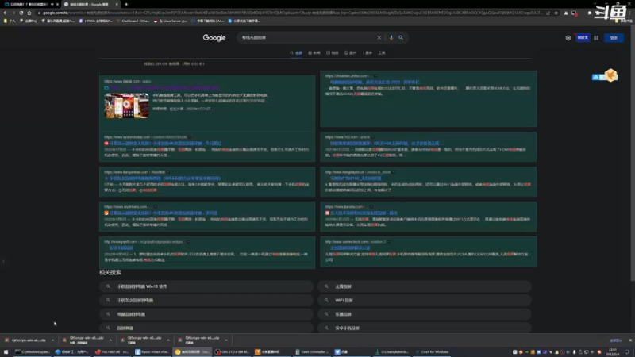Open the jianshu.com result title
Viewport: 635px width, 357px height.
coord(364,213)
